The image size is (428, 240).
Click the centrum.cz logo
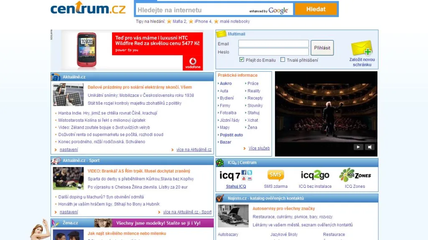88,8
